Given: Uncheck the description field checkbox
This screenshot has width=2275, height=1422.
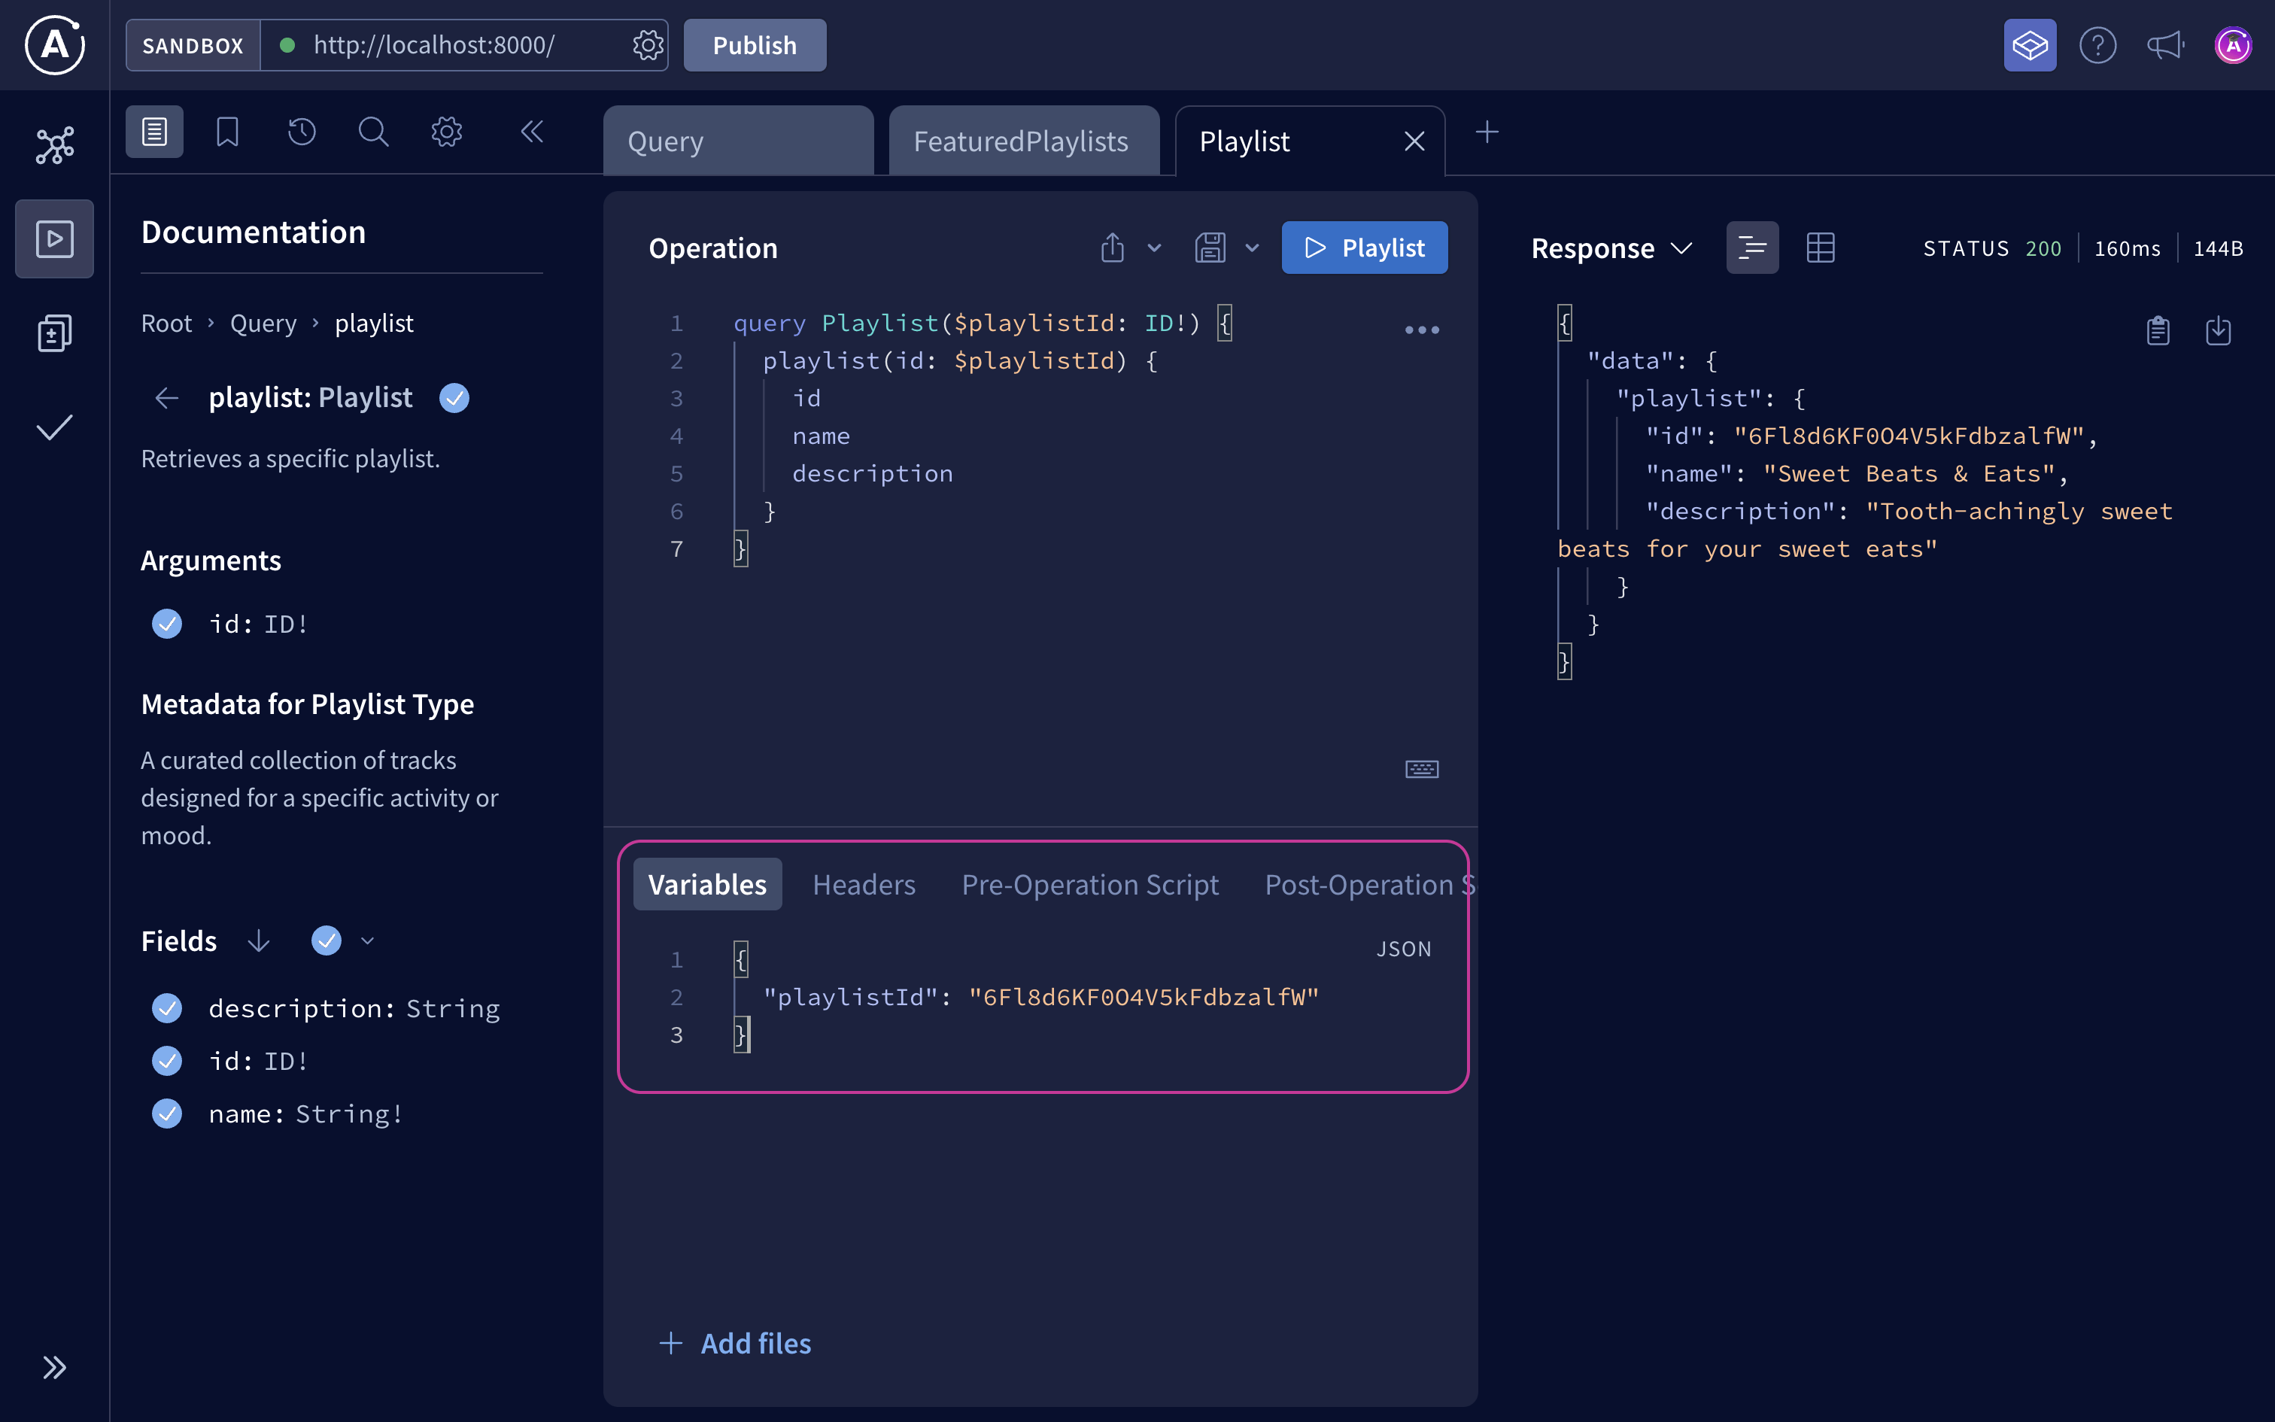Looking at the screenshot, I should 166,1008.
